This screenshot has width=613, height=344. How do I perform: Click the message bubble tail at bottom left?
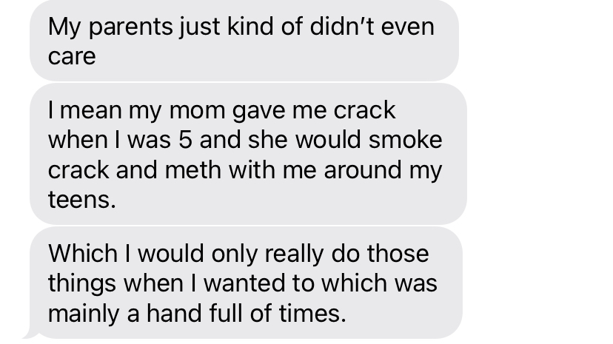(x=30, y=334)
